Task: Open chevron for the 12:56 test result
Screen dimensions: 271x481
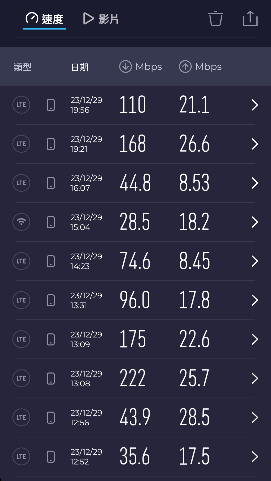Action: [255, 417]
